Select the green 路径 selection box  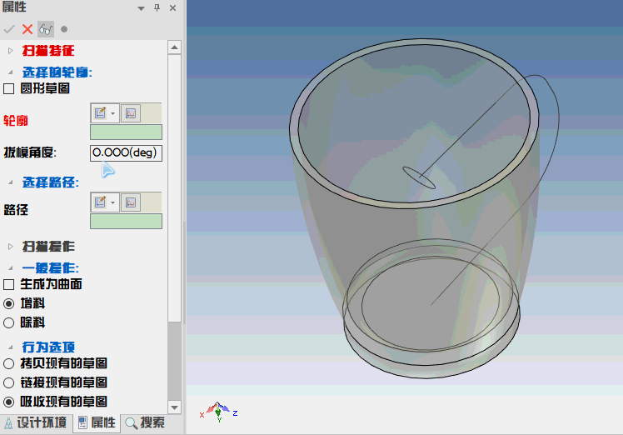[x=126, y=221]
